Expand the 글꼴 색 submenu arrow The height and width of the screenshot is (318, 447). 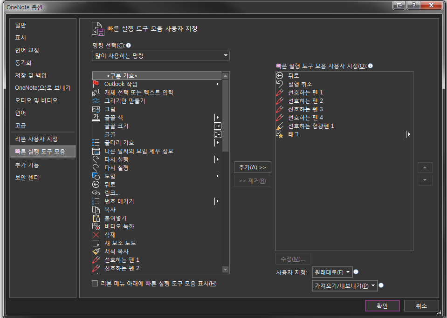(217, 118)
